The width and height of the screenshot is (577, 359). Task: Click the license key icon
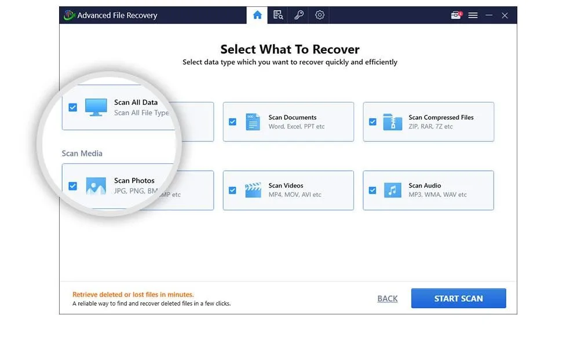pyautogui.click(x=298, y=15)
